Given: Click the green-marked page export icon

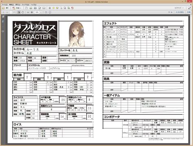Looking at the screenshot, I should (68, 8).
